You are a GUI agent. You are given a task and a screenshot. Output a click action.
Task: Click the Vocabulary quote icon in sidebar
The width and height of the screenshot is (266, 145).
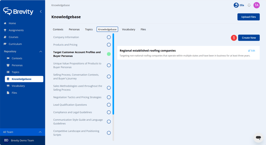tap(8, 86)
